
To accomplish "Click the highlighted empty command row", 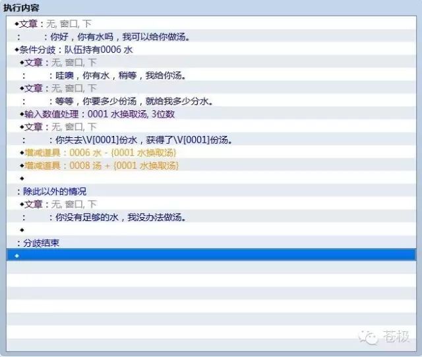I will 211,255.
